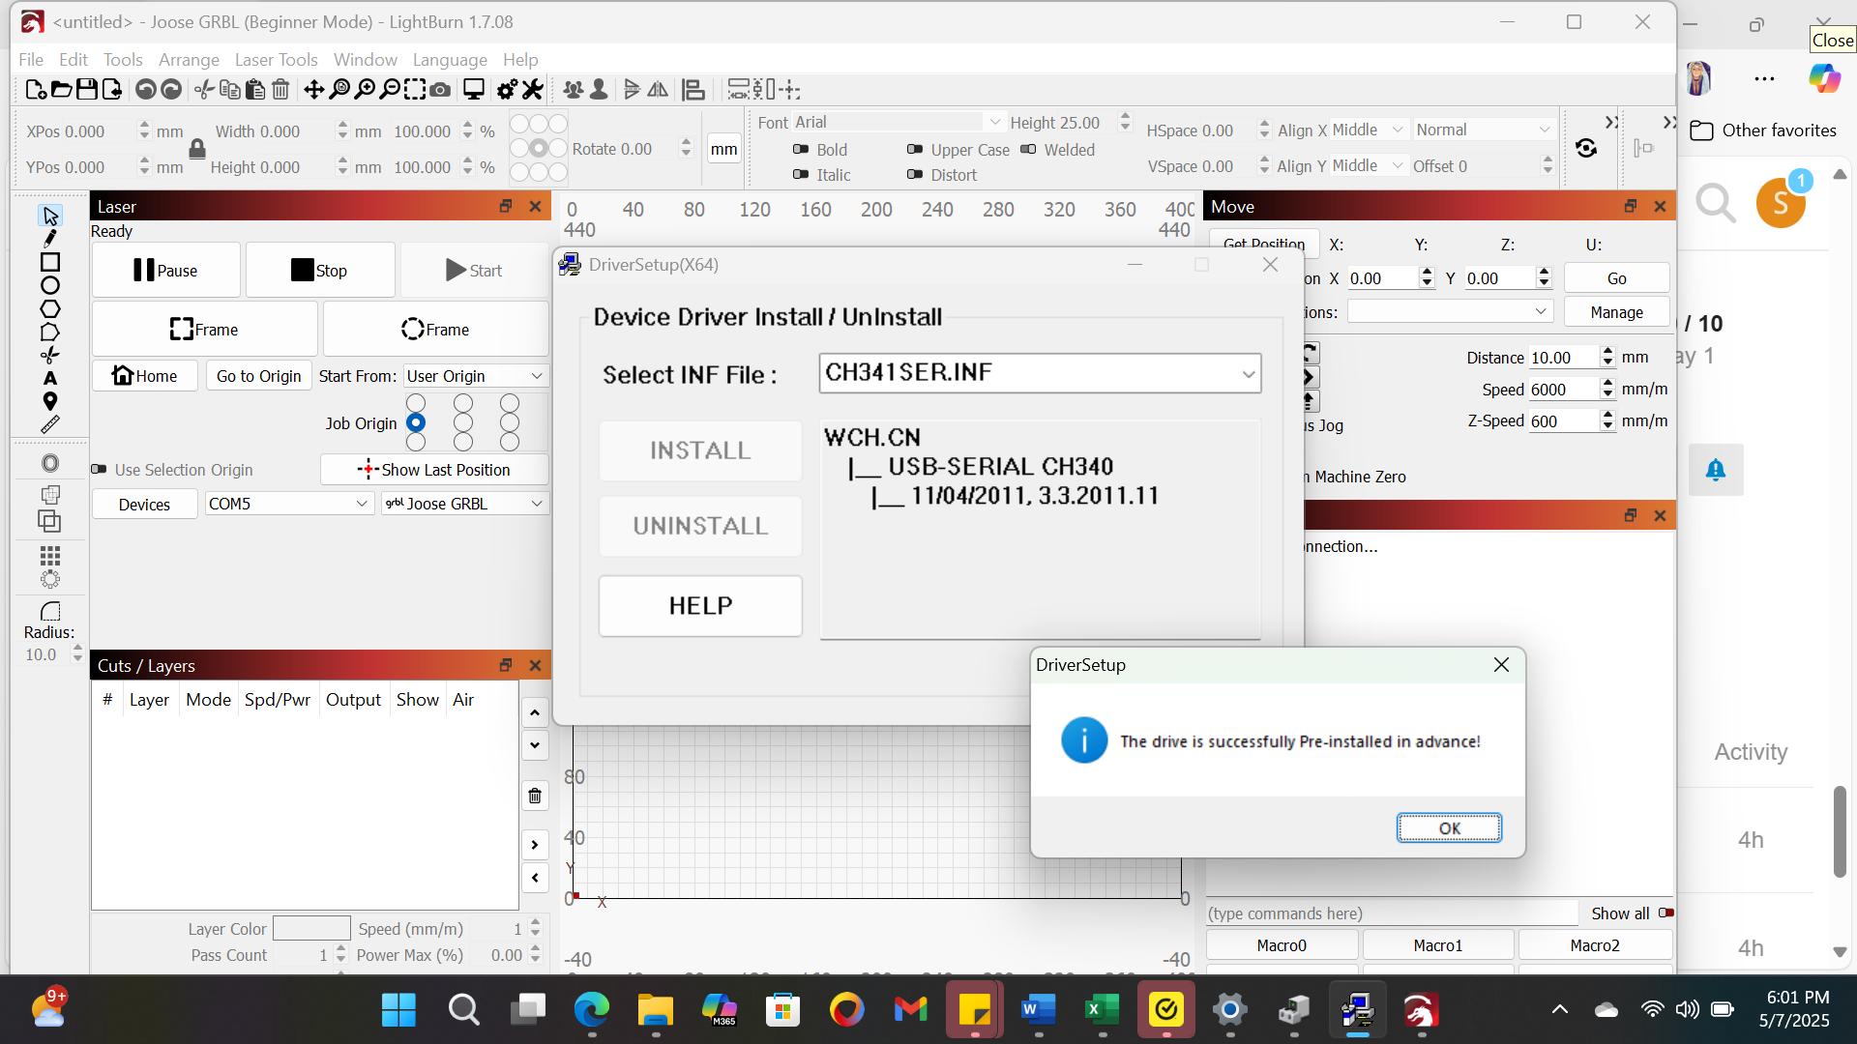Click the Cut scissors icon
This screenshot has width=1857, height=1044.
point(204,90)
